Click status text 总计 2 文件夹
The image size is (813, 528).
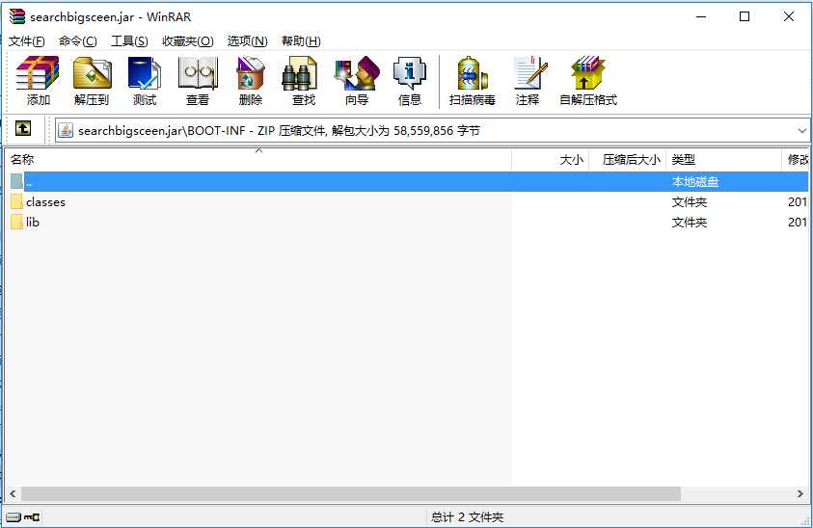pos(467,516)
